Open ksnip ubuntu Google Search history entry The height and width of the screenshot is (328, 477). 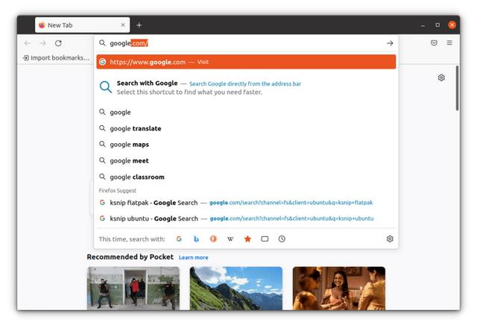pos(246,218)
